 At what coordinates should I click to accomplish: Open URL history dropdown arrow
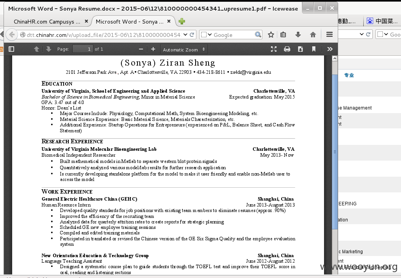185,35
